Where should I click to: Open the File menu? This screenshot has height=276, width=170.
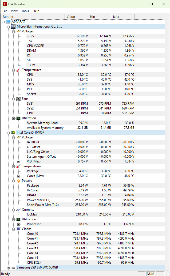click(5, 11)
